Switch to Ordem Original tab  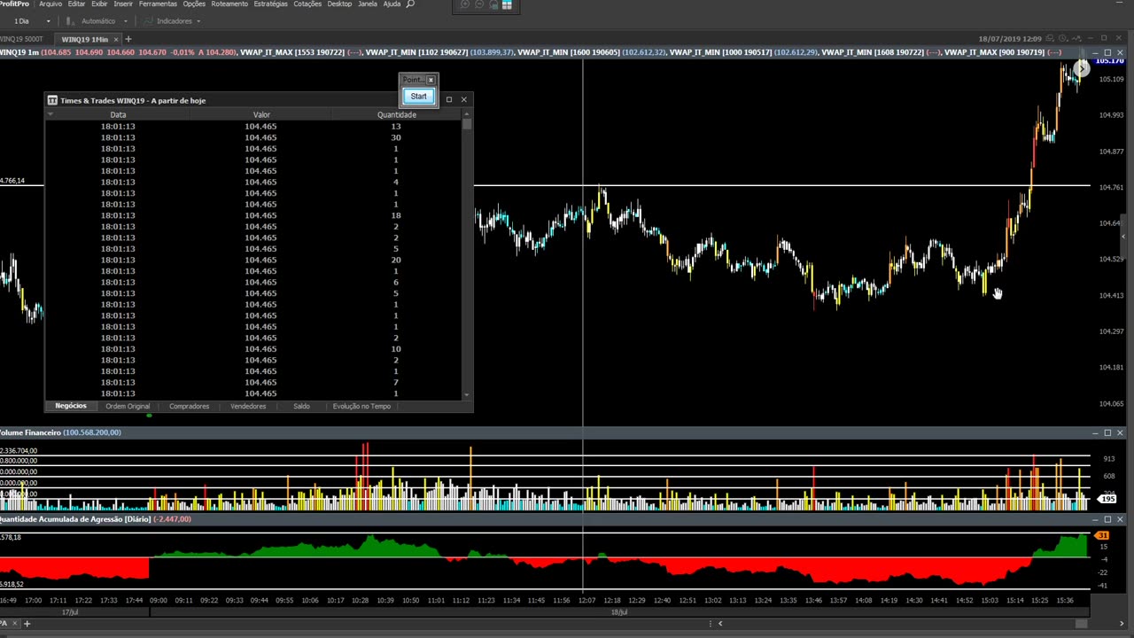point(128,406)
